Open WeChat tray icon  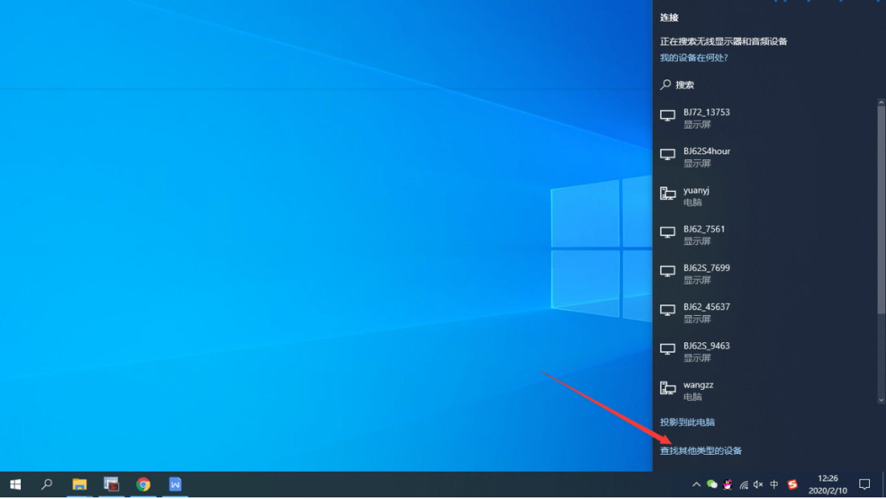pos(712,485)
